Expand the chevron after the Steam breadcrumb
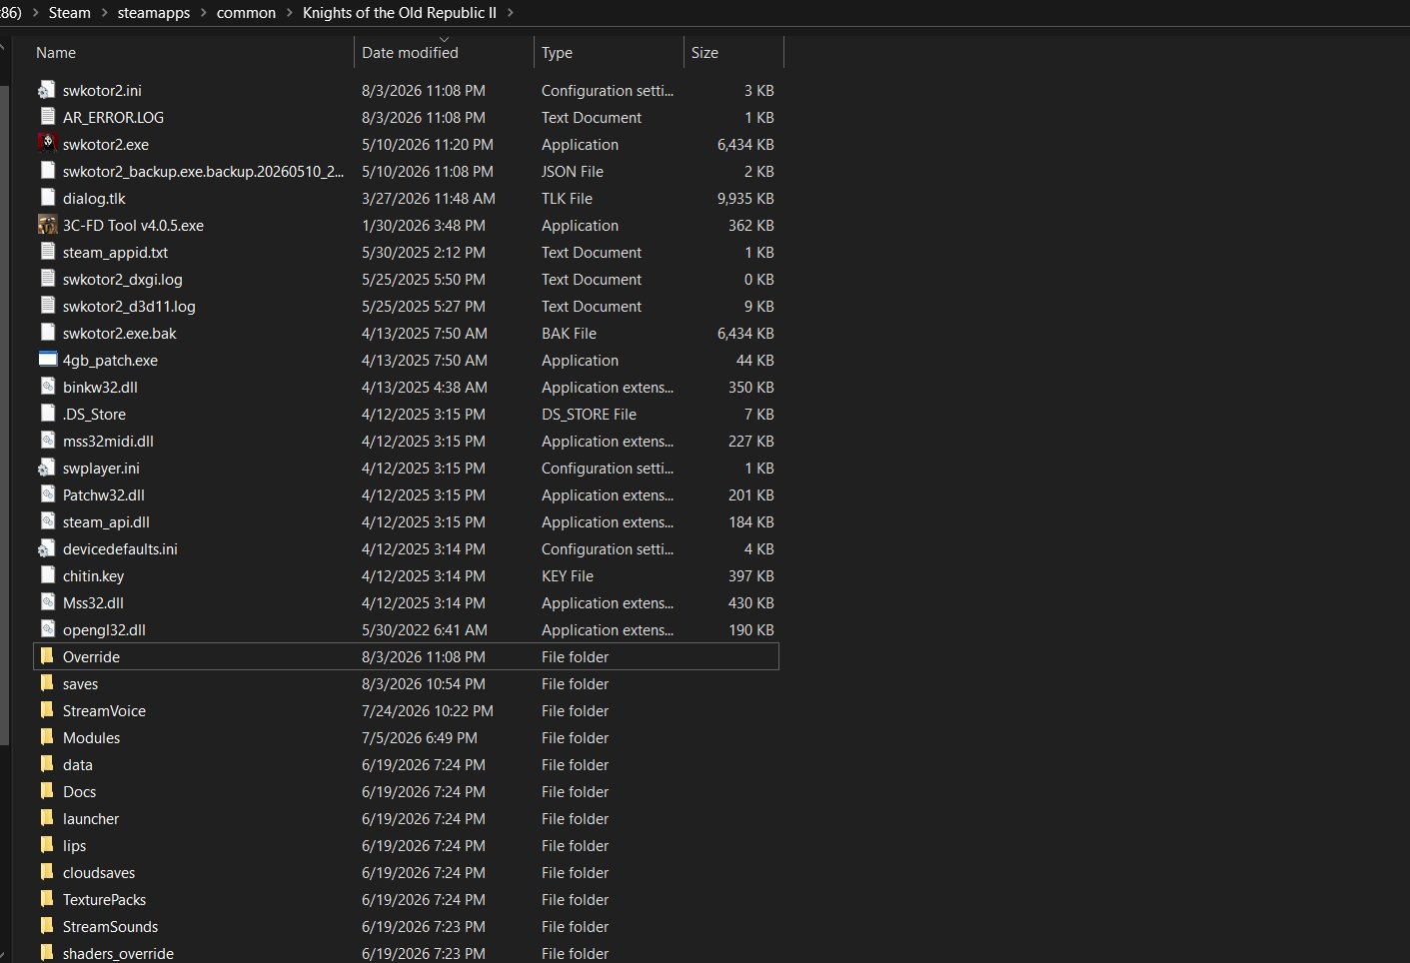 pos(104,13)
